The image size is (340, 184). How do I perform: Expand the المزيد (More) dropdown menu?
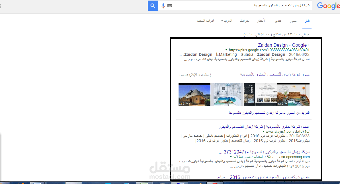(227, 21)
